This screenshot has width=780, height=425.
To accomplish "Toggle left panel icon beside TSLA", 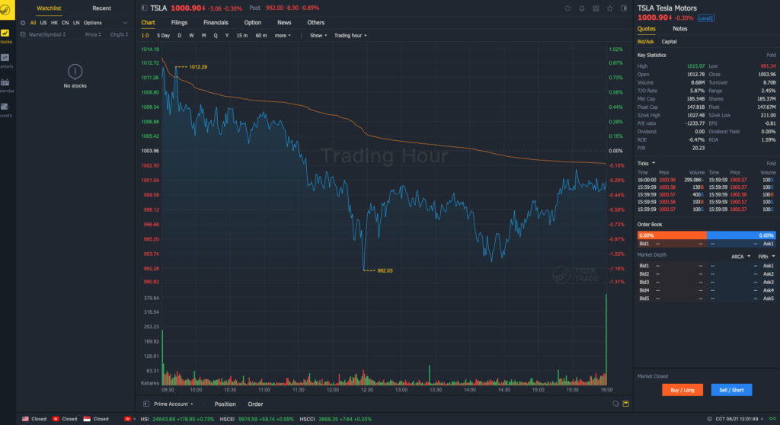I will coord(144,8).
